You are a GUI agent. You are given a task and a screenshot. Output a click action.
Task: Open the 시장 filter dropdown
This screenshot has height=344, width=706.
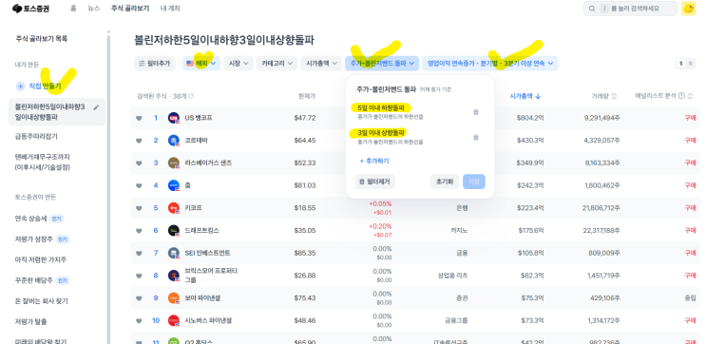pyautogui.click(x=239, y=64)
